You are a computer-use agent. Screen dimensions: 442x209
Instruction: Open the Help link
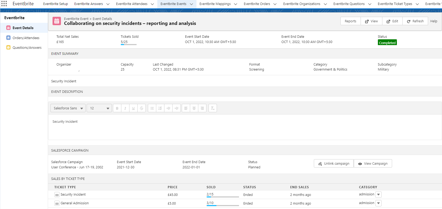(434, 21)
